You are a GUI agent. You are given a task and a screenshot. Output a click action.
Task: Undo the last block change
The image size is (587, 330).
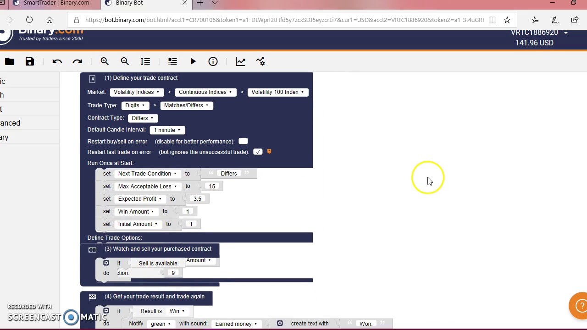point(57,61)
